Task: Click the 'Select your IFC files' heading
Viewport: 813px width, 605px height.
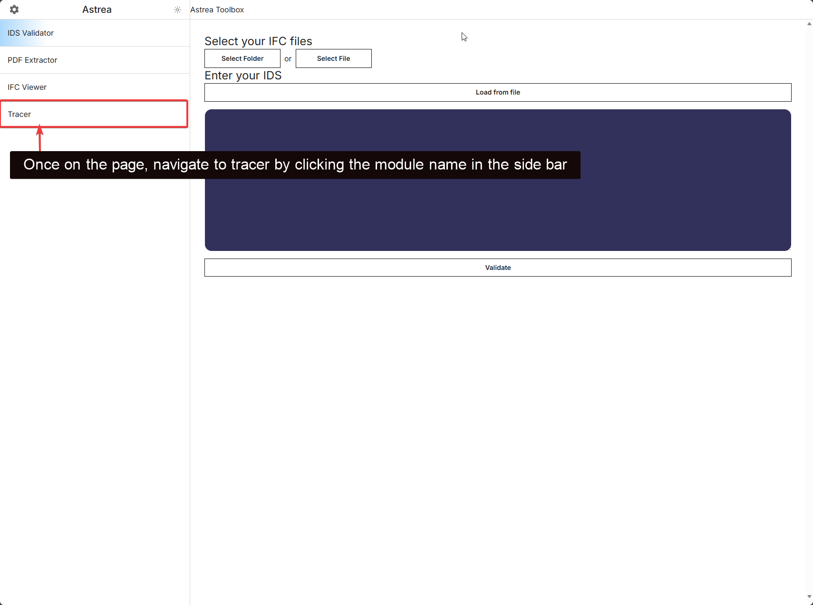Action: [258, 41]
